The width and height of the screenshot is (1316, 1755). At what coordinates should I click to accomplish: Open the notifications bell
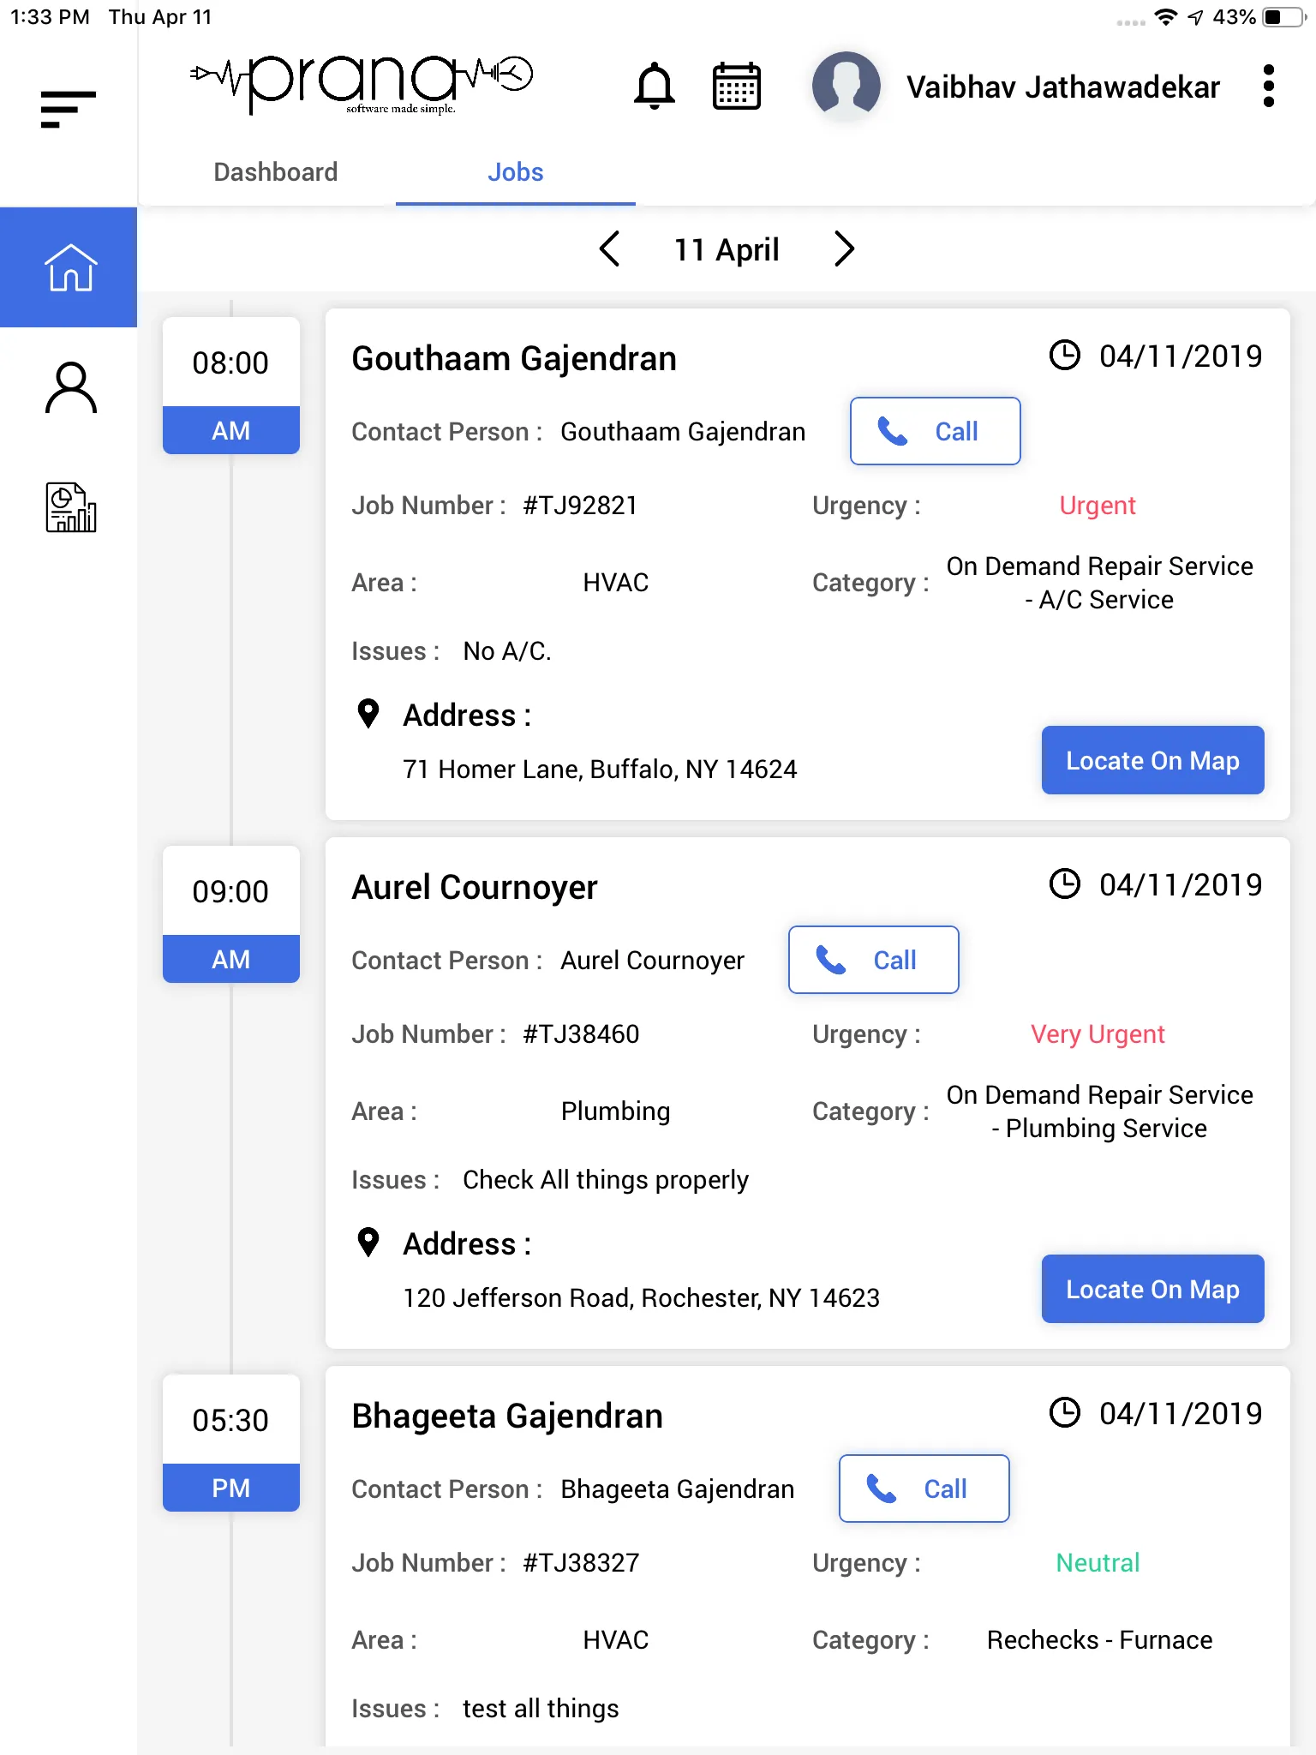pyautogui.click(x=656, y=86)
